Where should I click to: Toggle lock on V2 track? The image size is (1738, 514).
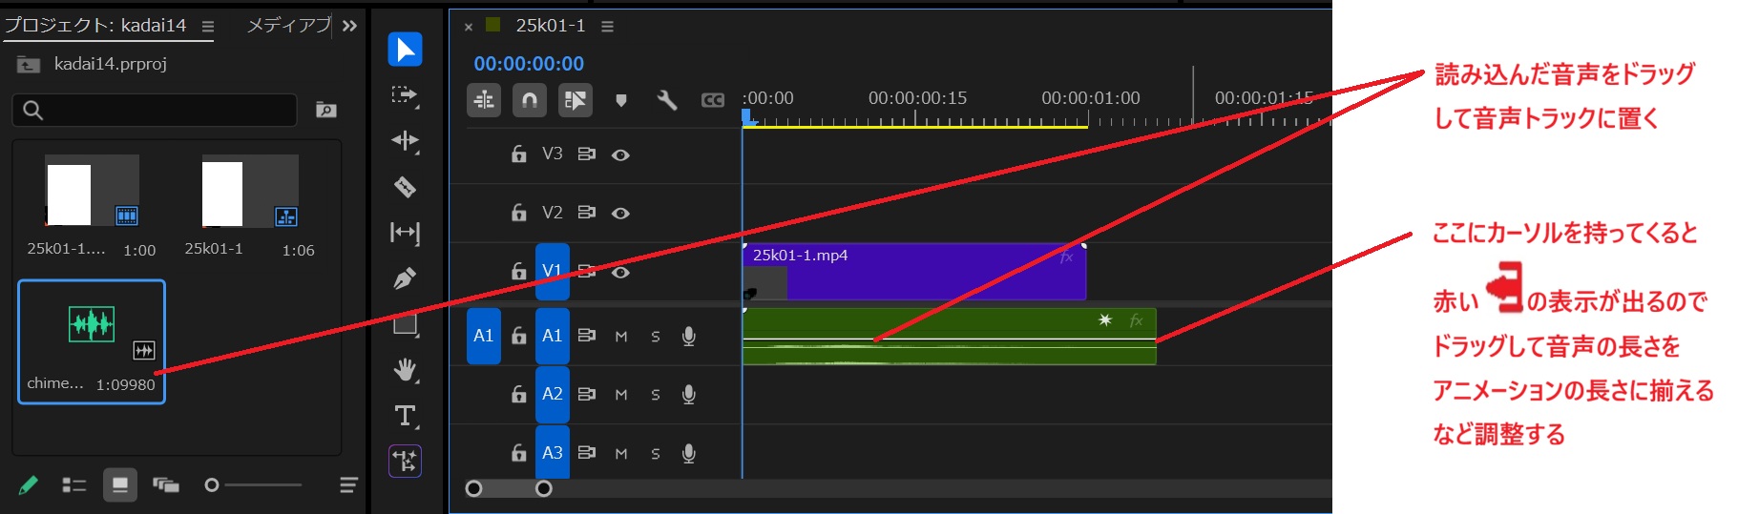(518, 213)
